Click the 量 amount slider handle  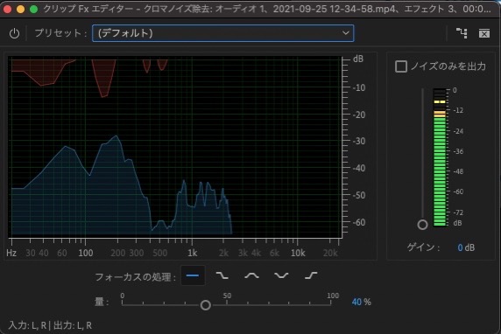tap(206, 305)
